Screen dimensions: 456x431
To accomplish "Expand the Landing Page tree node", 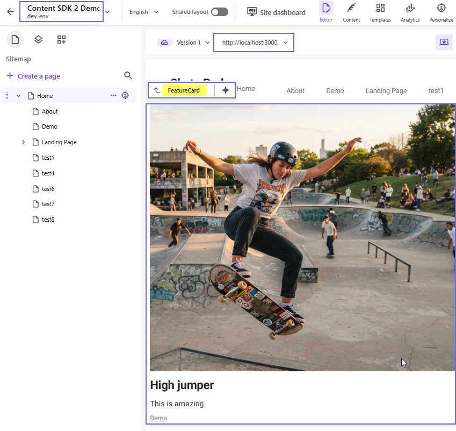I will (24, 142).
